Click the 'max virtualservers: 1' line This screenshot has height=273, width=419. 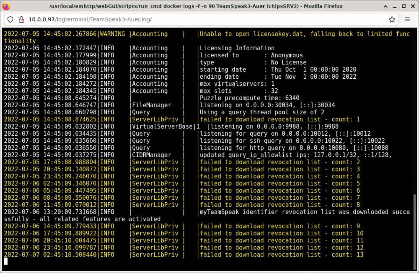pos(139,84)
